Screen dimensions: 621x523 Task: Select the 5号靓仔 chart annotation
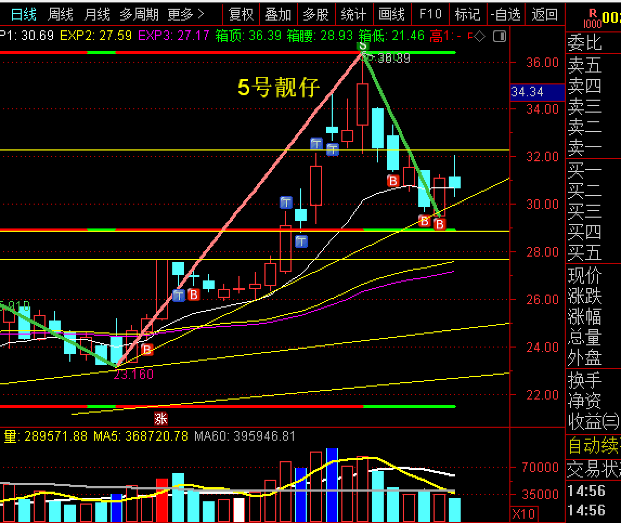tap(279, 87)
